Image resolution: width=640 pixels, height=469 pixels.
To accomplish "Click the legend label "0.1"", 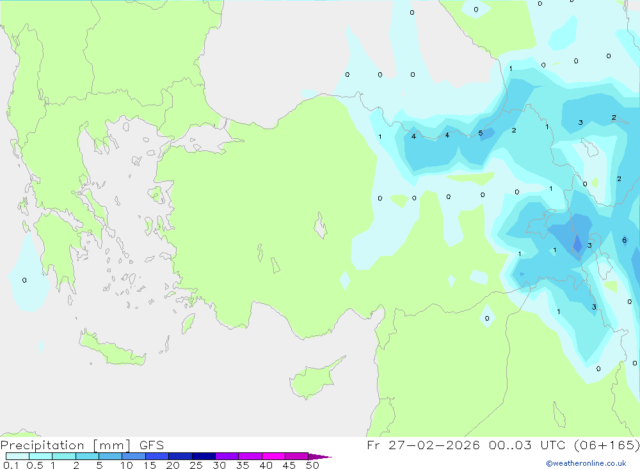I will click(11, 465).
